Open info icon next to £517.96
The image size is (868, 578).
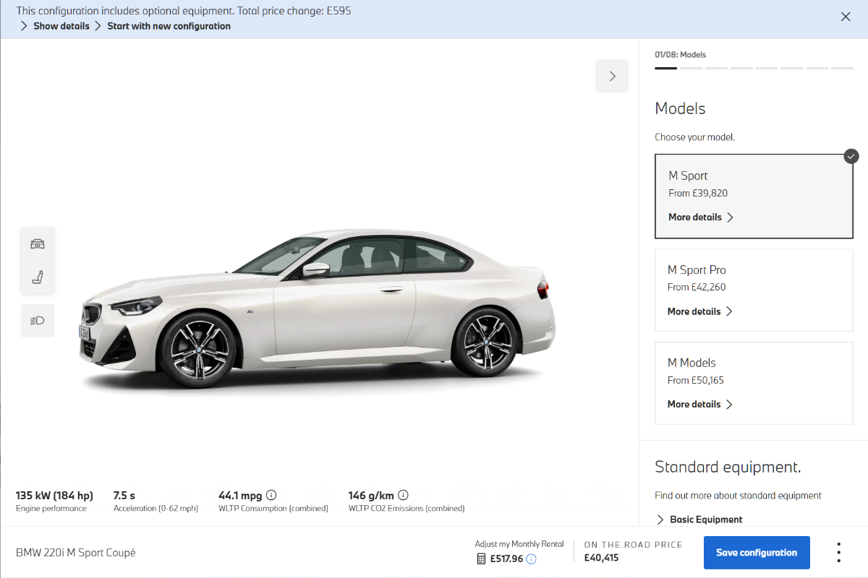point(531,558)
